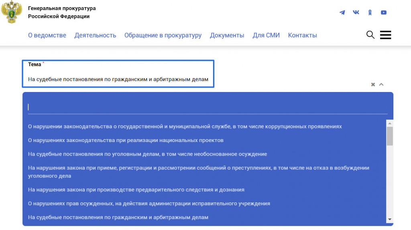
Task: Open the Odnoklassniki social link
Action: [x=370, y=12]
